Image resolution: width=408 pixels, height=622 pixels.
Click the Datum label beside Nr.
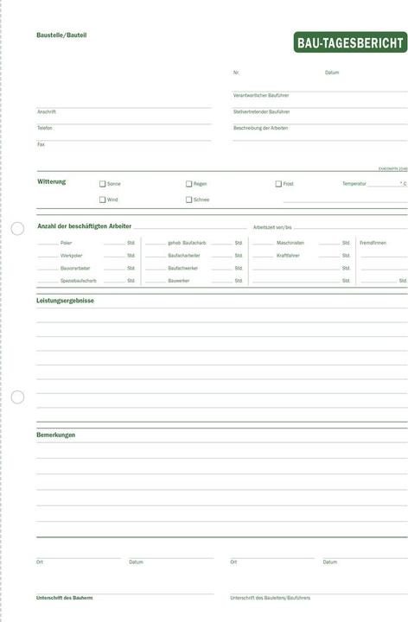(x=332, y=73)
